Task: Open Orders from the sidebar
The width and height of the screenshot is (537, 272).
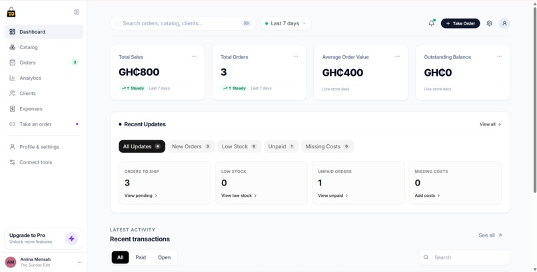Action: pyautogui.click(x=43, y=63)
